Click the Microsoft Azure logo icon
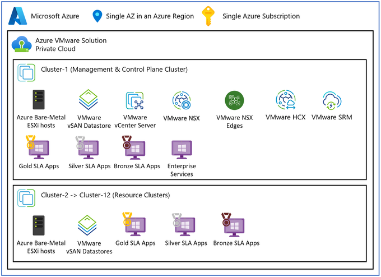Viewport: 381px width, 277px height. tap(17, 16)
